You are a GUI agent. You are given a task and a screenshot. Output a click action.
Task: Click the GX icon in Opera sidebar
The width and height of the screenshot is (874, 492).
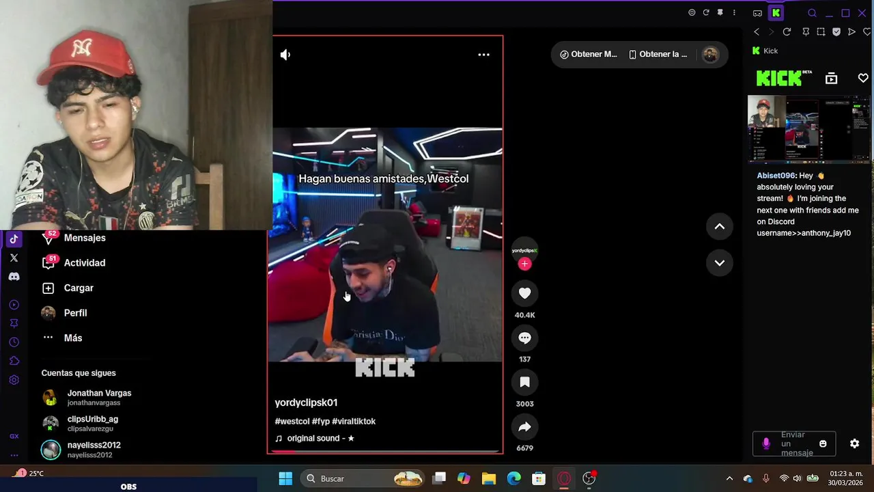pos(14,436)
